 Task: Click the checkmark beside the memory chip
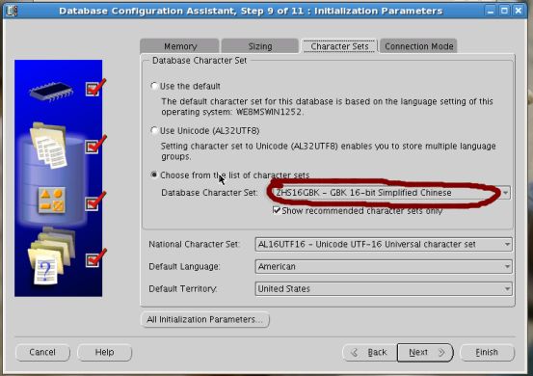(x=95, y=88)
